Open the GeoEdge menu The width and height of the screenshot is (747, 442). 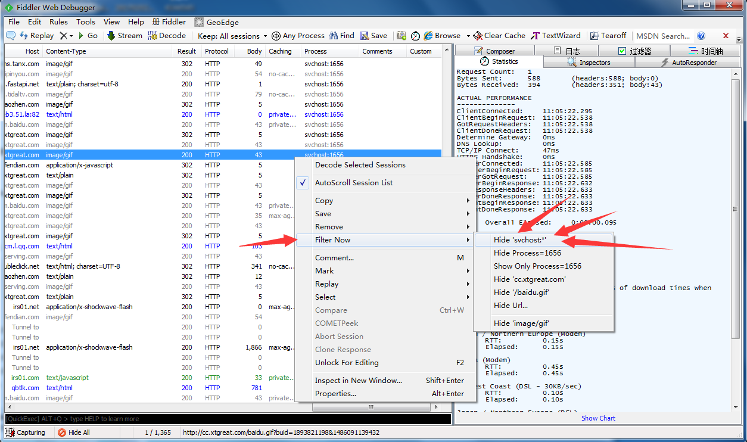(216, 22)
